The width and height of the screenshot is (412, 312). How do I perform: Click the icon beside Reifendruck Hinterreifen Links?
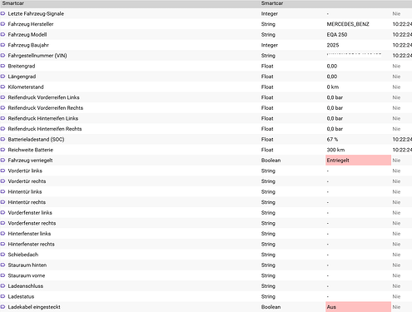tap(2, 118)
